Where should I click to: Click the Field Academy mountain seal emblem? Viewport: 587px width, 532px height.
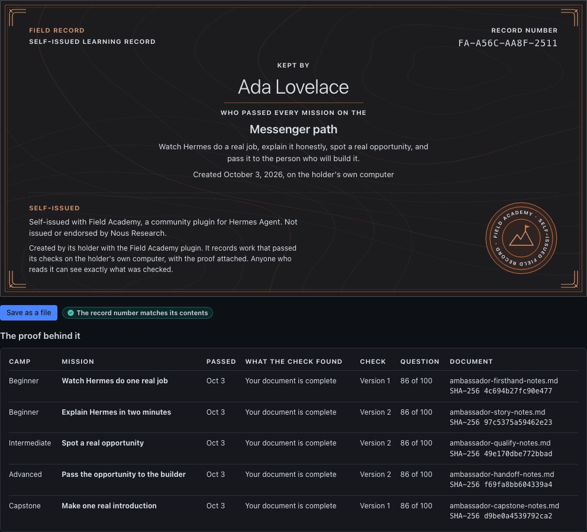click(x=521, y=238)
